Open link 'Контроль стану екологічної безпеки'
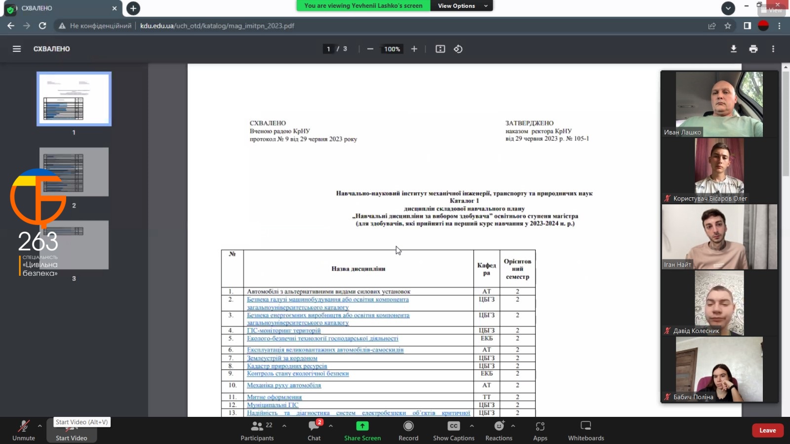The width and height of the screenshot is (790, 444). (x=298, y=373)
